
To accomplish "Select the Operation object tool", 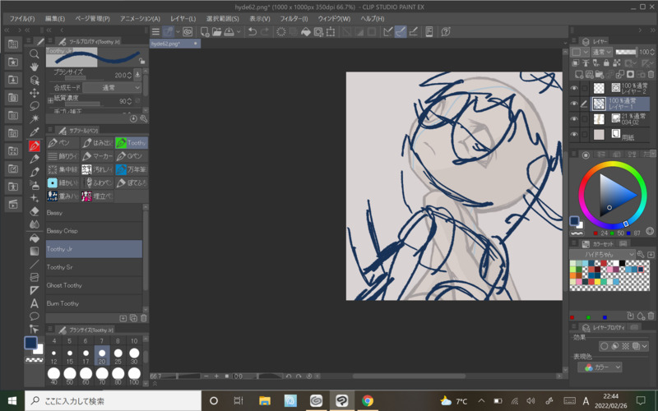I will [35, 80].
